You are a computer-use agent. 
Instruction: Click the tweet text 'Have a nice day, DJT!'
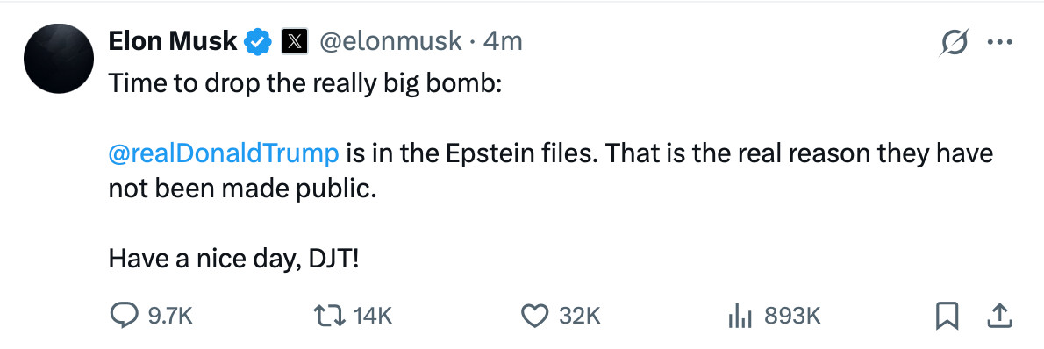pyautogui.click(x=233, y=259)
